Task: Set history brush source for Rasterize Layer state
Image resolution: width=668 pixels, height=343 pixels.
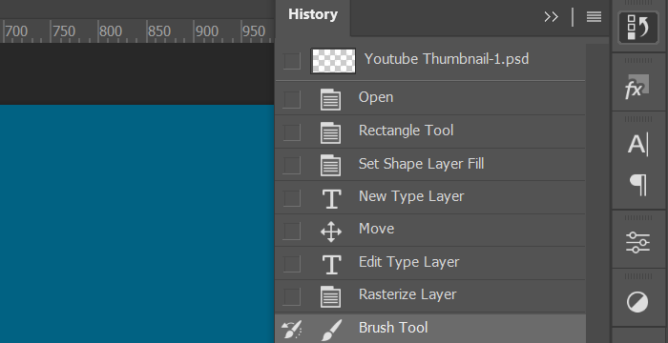Action: (x=292, y=296)
